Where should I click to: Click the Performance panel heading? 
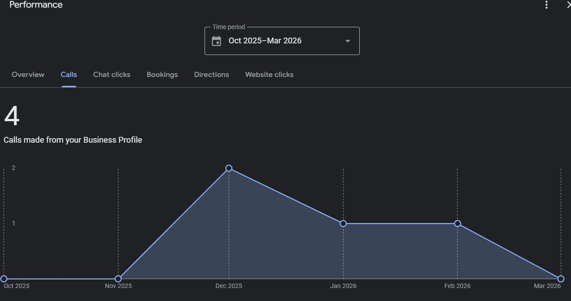pos(36,5)
